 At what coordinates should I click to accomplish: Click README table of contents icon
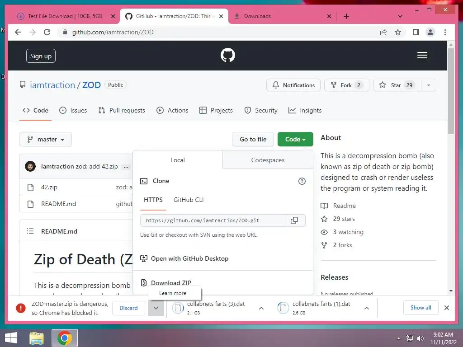30,231
